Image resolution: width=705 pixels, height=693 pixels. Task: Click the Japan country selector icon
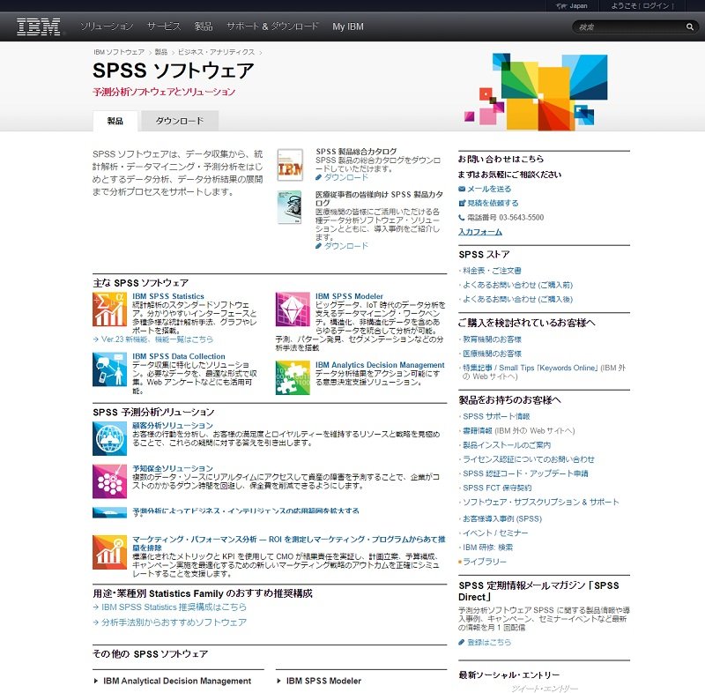pyautogui.click(x=560, y=6)
